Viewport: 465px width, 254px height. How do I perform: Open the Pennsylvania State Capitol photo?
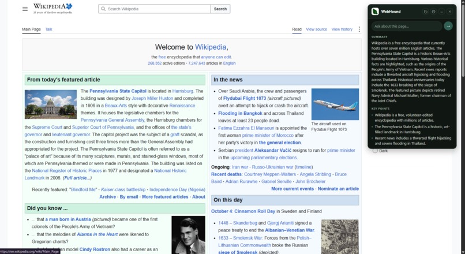click(51, 104)
